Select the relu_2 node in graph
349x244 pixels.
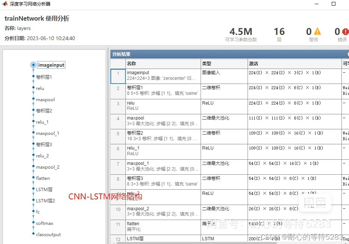click(42, 156)
